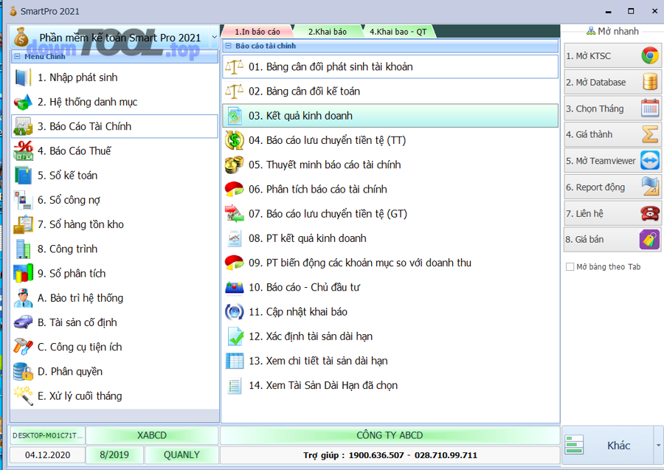
Task: Click the scale icon beside Bảng cân đối phát sinh tài khoản
Action: click(x=234, y=67)
